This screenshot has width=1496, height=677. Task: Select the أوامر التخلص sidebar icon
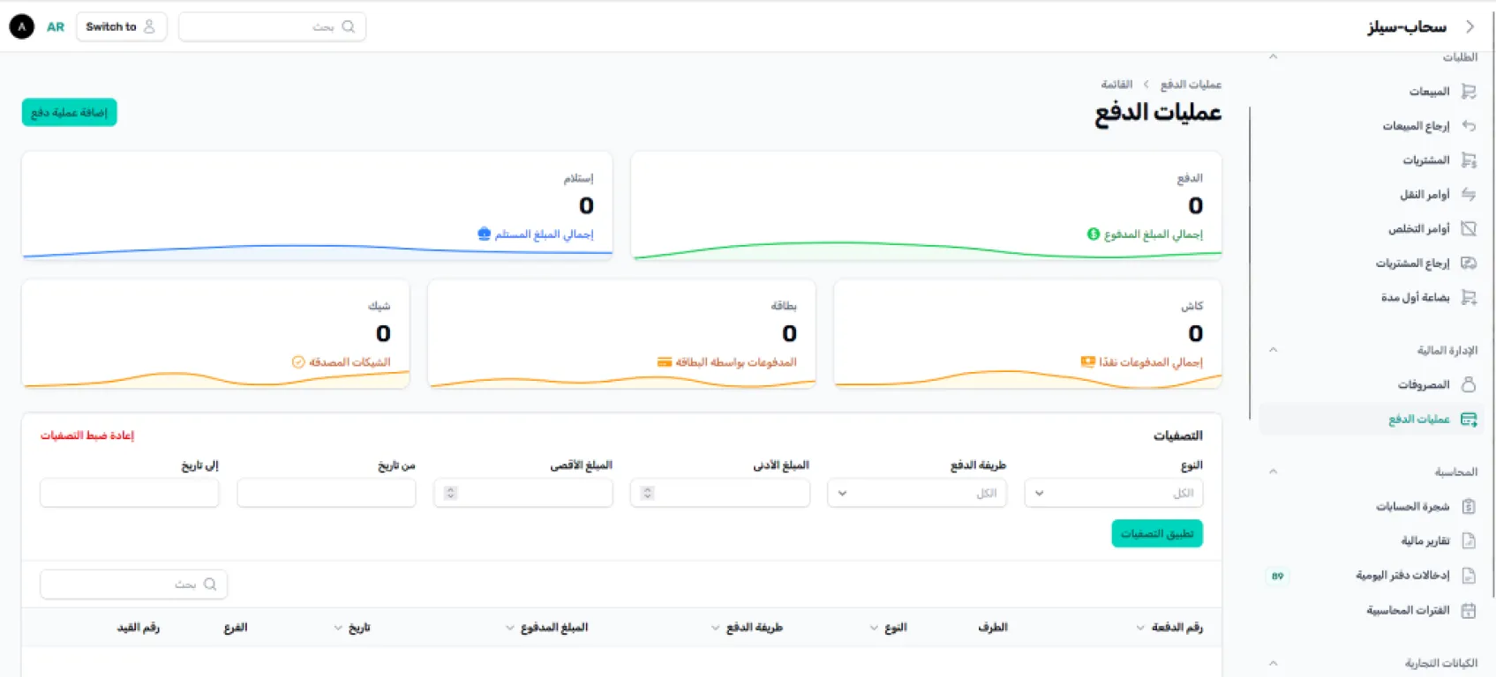1470,228
